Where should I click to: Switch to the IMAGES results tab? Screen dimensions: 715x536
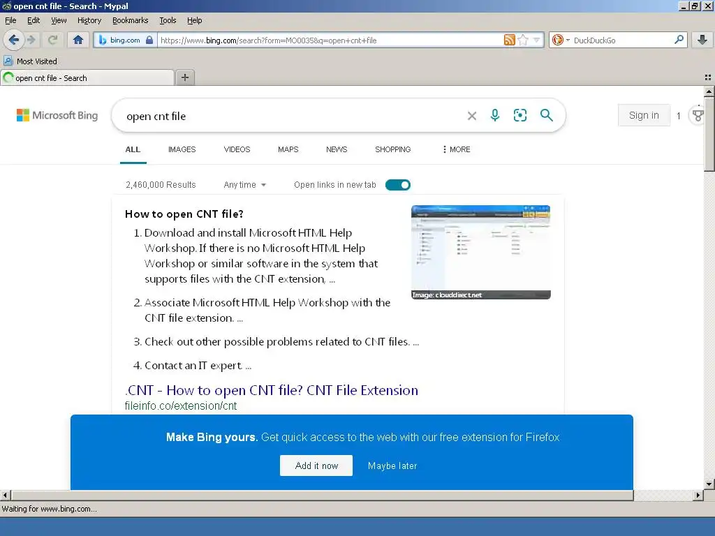coord(182,149)
